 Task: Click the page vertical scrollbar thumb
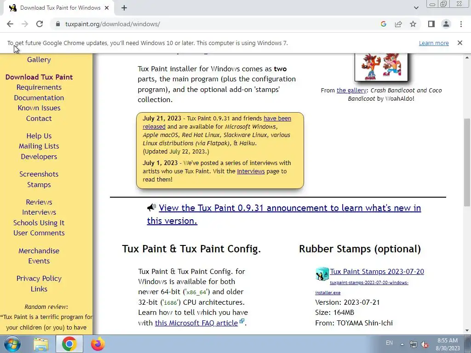467,162
